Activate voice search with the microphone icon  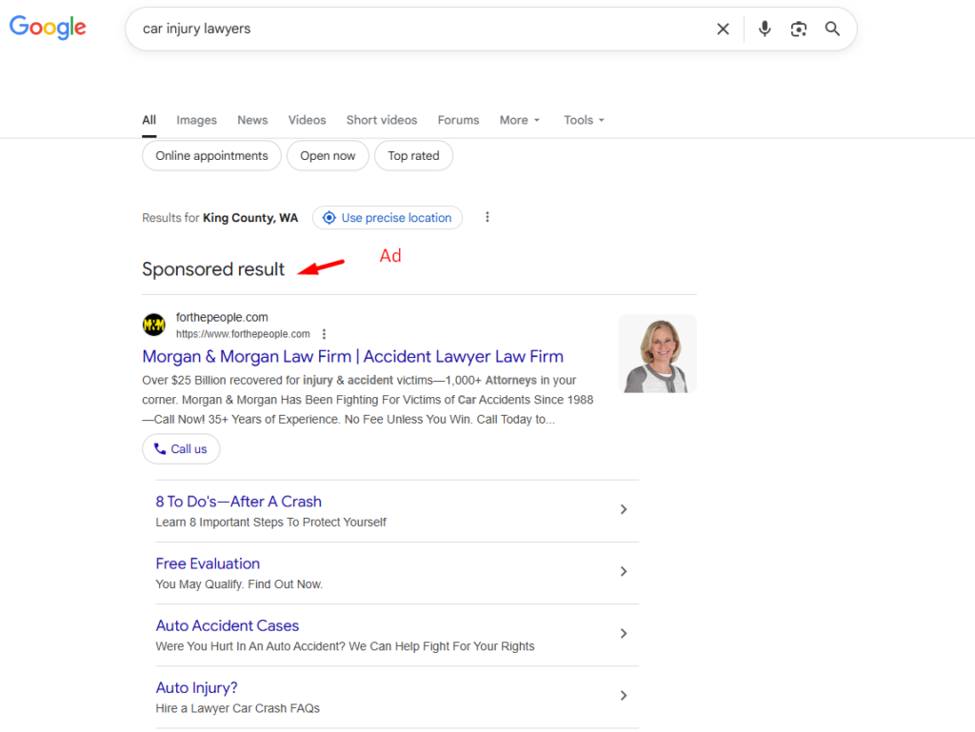pyautogui.click(x=764, y=29)
